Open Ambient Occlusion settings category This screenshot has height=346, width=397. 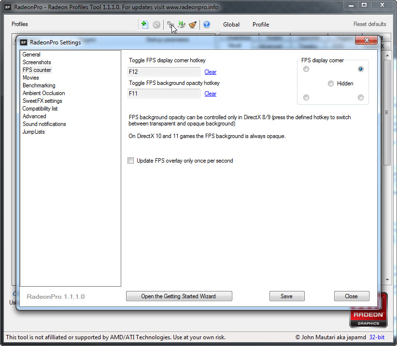click(43, 93)
